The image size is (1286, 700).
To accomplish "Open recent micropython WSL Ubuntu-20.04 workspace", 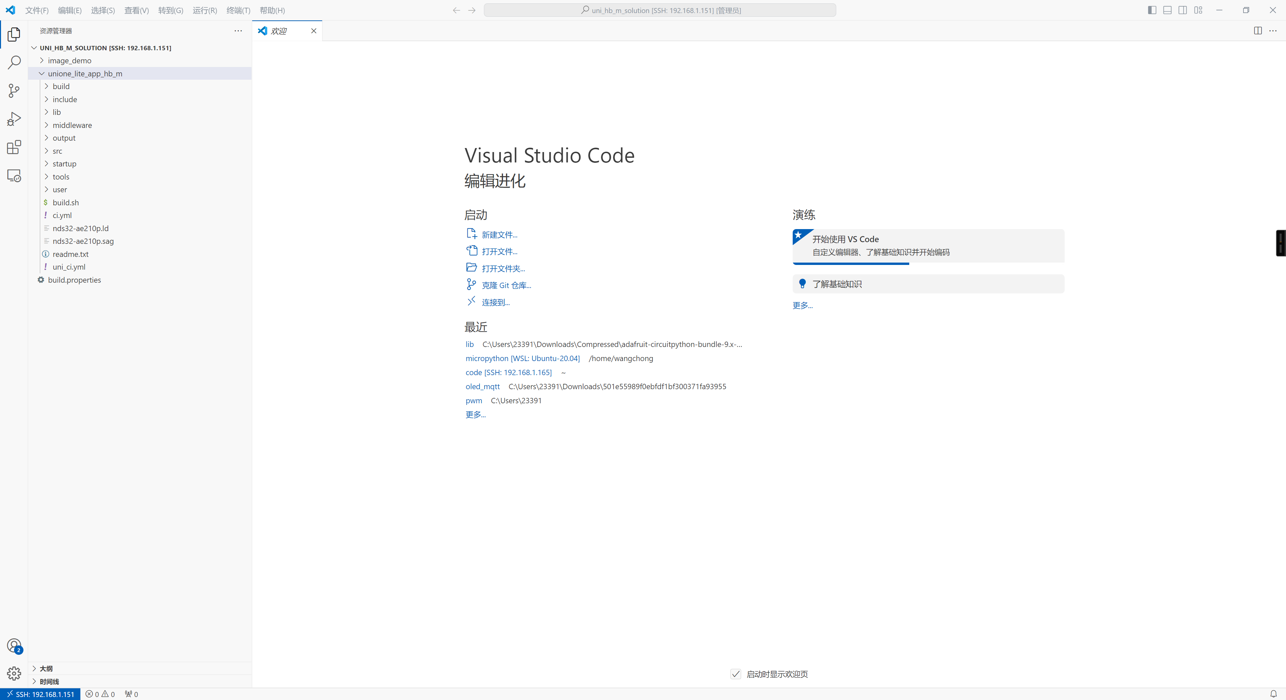I will [x=523, y=358].
